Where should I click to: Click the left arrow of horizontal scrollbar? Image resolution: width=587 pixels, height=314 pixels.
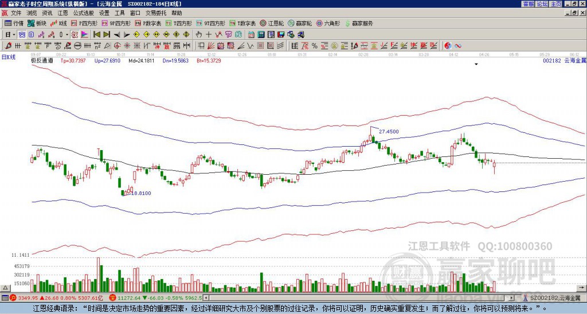point(206,298)
